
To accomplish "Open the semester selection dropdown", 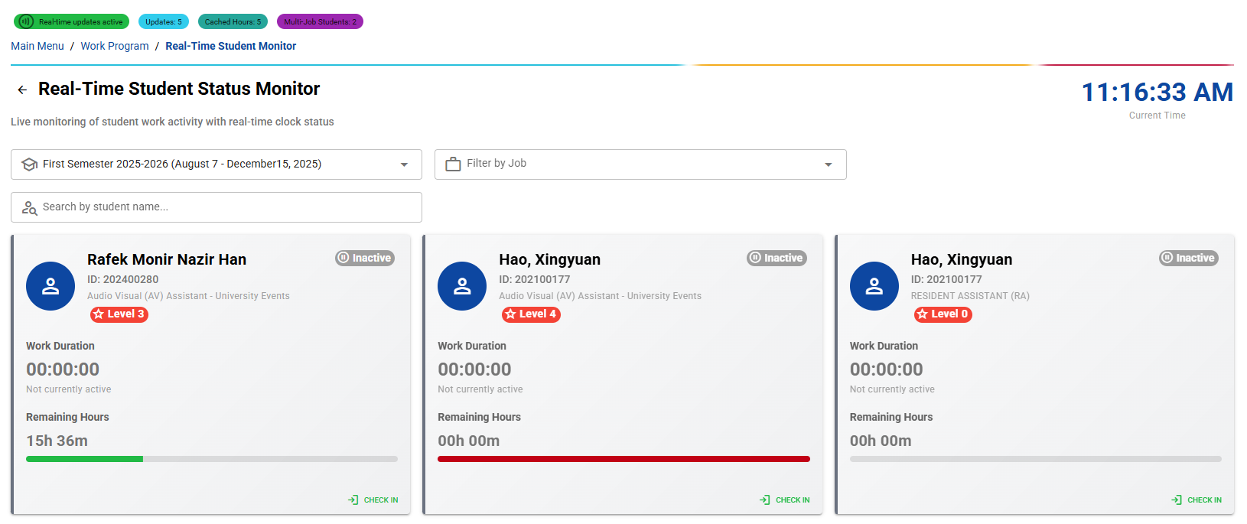I will 217,164.
